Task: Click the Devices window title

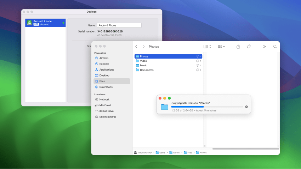Action: point(92,12)
